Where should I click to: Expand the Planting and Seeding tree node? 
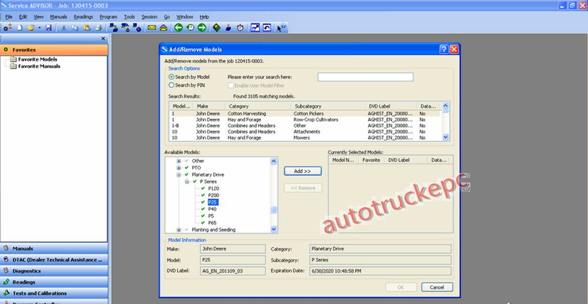(179, 229)
